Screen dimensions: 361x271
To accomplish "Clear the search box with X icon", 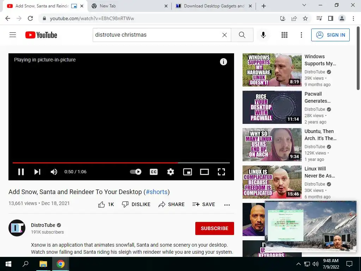I will [x=225, y=35].
